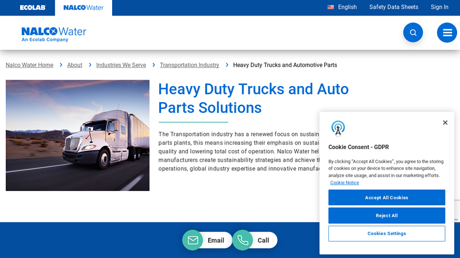Viewport: 460px width, 258px height.
Task: Open the About breadcrumb link
Action: (x=75, y=65)
